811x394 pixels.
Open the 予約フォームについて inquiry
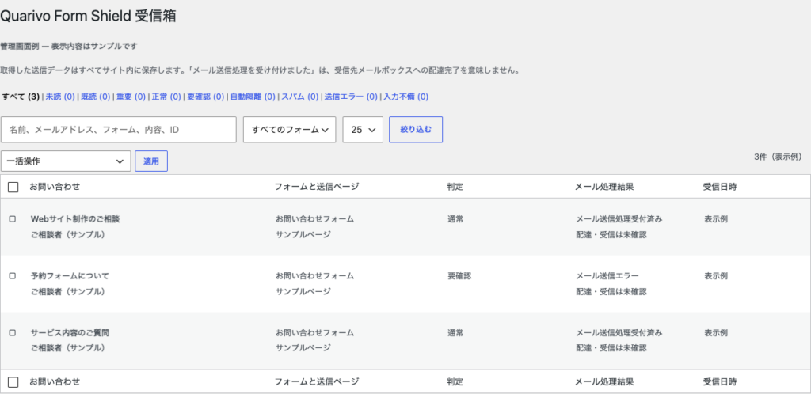(70, 276)
